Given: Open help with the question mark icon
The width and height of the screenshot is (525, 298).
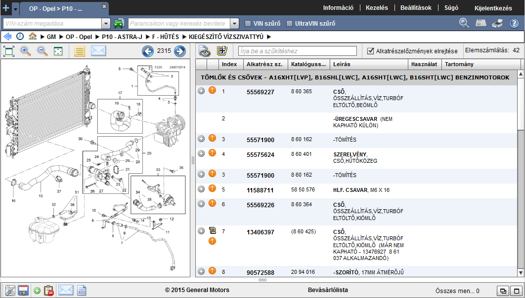Looking at the screenshot, I should (x=514, y=23).
